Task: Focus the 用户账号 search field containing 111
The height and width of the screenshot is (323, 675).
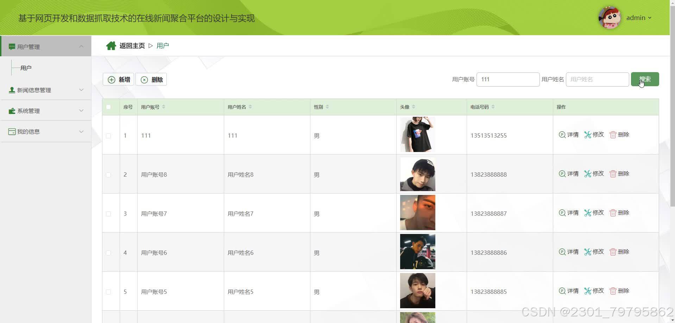Action: pyautogui.click(x=508, y=80)
